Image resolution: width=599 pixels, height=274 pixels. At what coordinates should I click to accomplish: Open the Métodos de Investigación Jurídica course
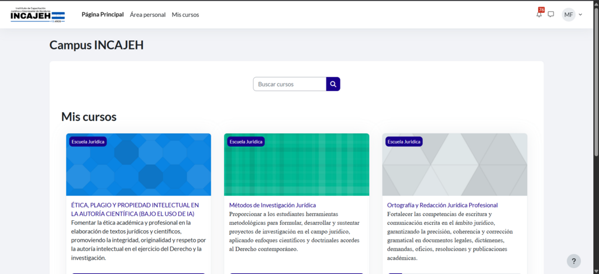pos(272,205)
